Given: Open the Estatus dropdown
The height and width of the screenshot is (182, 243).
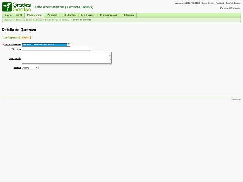Looking at the screenshot, I should pos(30,67).
